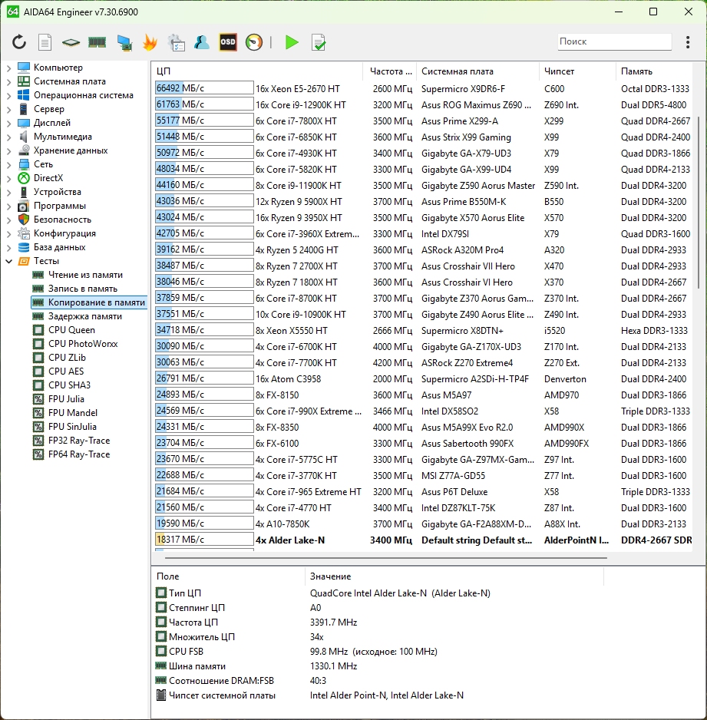707x720 pixels.
Task: Click the results list vertical scrollbar
Action: 698,200
